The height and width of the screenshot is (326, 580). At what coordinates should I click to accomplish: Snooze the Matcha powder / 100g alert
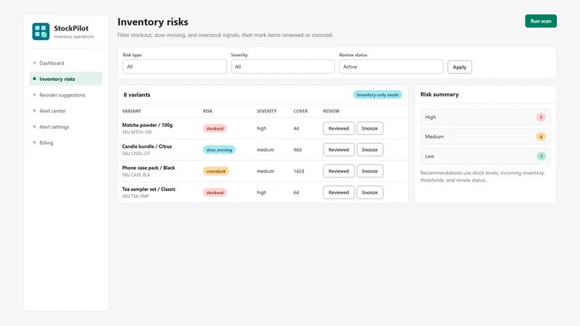[370, 128]
